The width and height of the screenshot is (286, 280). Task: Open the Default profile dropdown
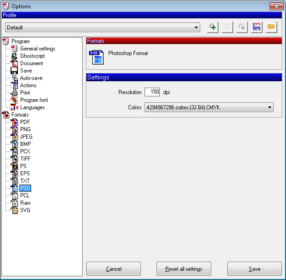[x=102, y=28]
